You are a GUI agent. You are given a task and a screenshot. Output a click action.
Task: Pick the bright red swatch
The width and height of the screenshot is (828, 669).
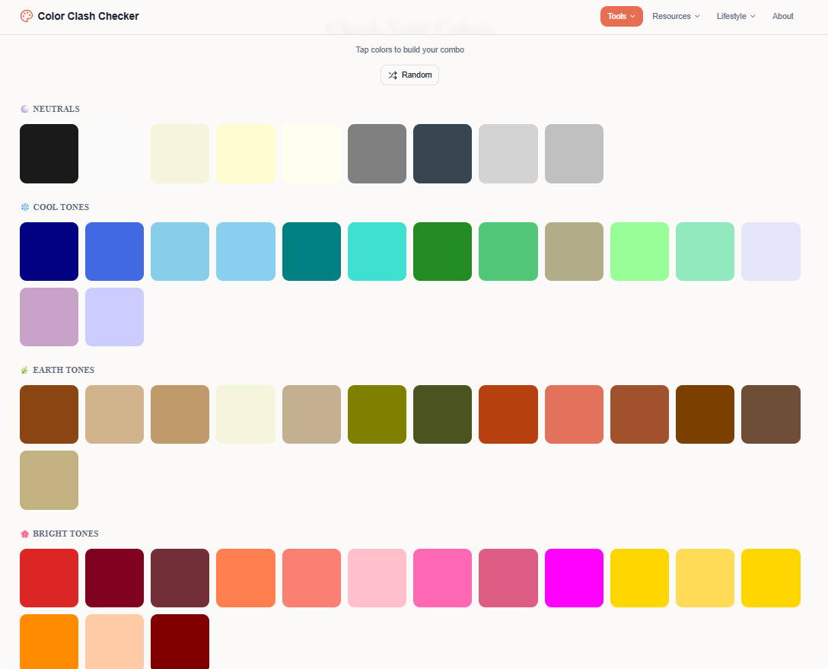tap(49, 578)
